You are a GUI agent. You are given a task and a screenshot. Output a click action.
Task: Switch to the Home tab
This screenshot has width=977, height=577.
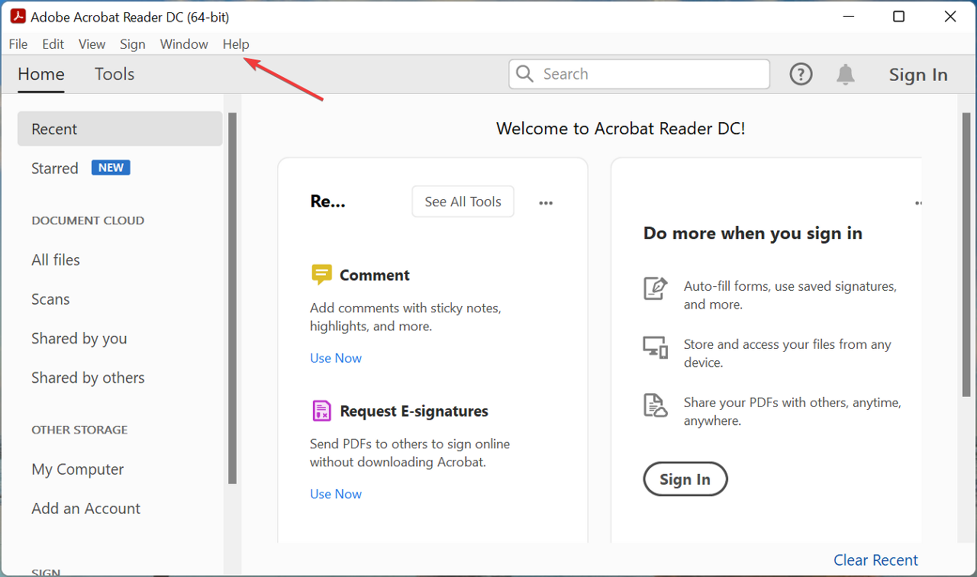(41, 74)
